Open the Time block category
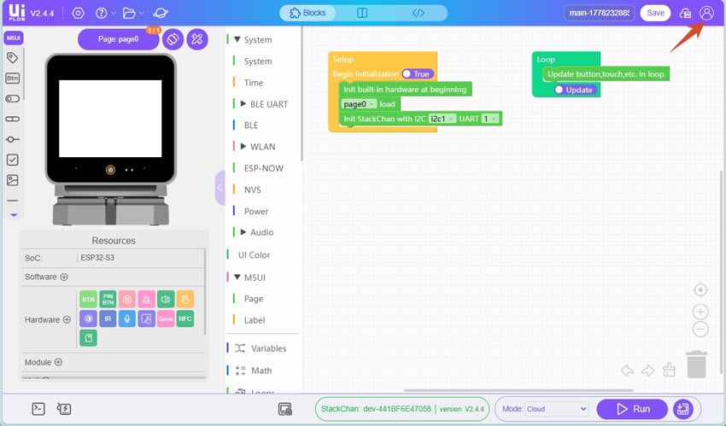 [254, 83]
